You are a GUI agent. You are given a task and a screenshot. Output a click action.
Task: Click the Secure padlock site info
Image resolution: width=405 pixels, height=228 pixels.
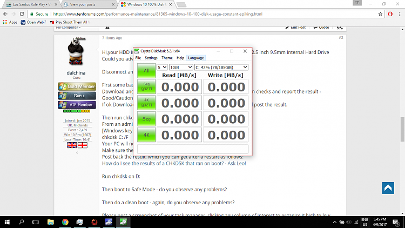point(39,14)
